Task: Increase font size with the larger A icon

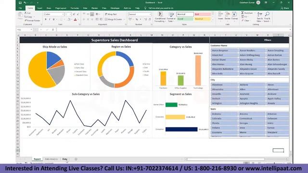Action: pos(74,14)
